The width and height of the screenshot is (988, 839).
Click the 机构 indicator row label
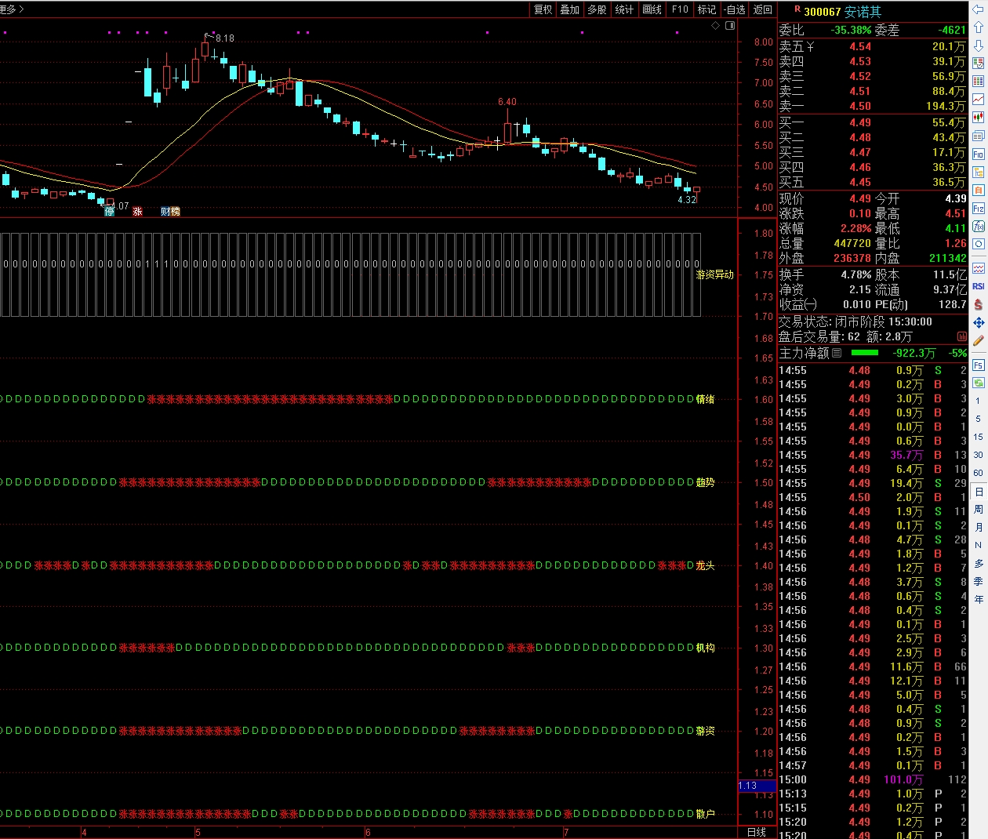point(706,648)
